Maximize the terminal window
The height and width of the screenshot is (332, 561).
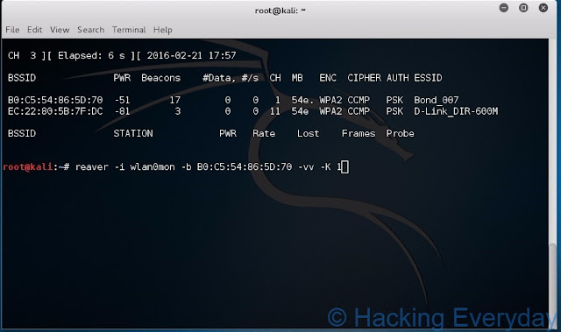coord(523,8)
